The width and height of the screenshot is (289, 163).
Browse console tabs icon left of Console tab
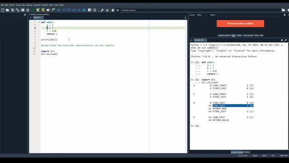pyautogui.click(x=191, y=40)
